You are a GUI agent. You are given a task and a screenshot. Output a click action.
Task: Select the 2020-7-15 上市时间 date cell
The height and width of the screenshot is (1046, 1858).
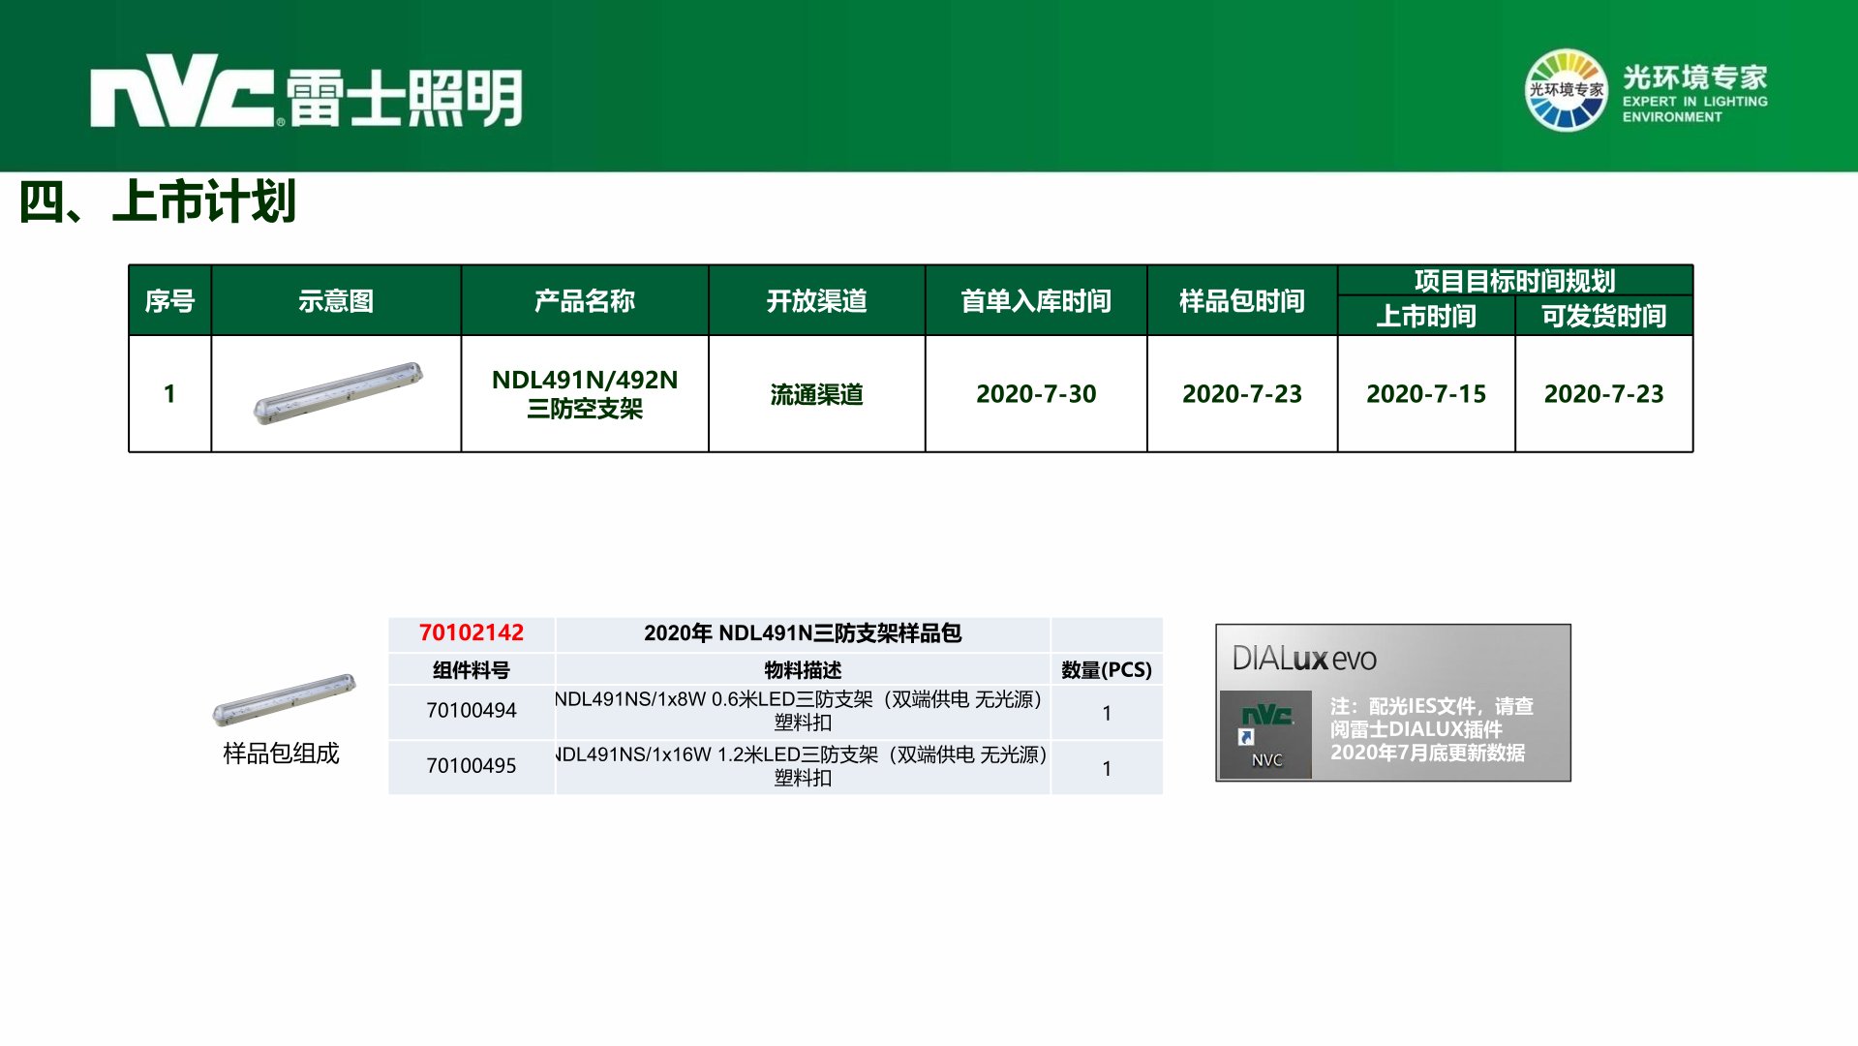(x=1425, y=394)
